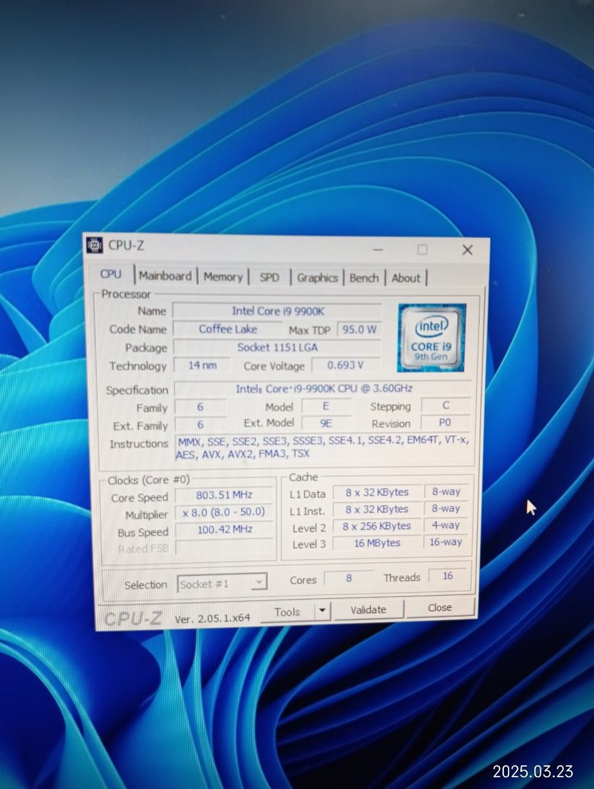Minimize the CPU-Z window

click(377, 249)
